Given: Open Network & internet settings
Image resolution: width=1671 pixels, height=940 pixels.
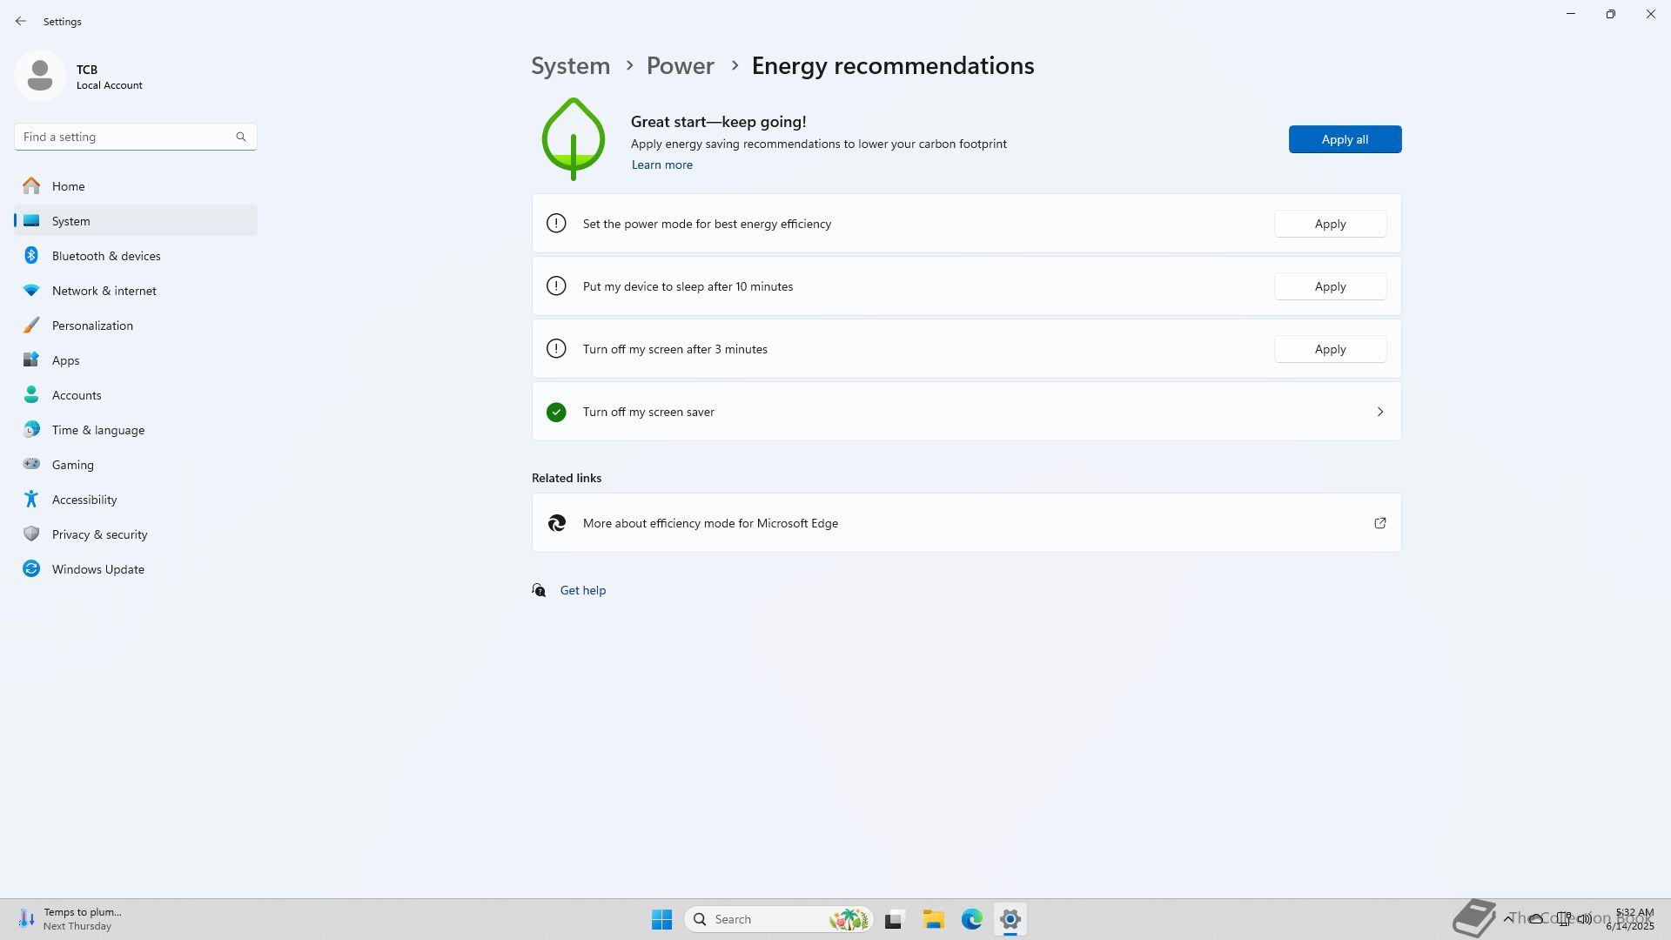Looking at the screenshot, I should click(x=104, y=291).
